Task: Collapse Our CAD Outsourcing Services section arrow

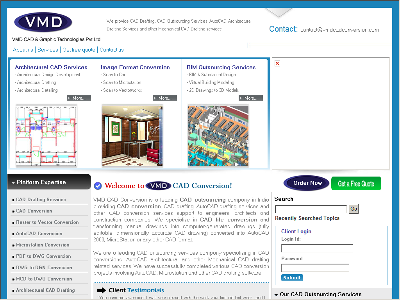Action: (x=276, y=295)
